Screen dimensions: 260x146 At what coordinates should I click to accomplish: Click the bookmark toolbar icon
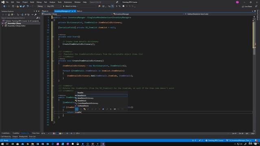tap(123, 6)
